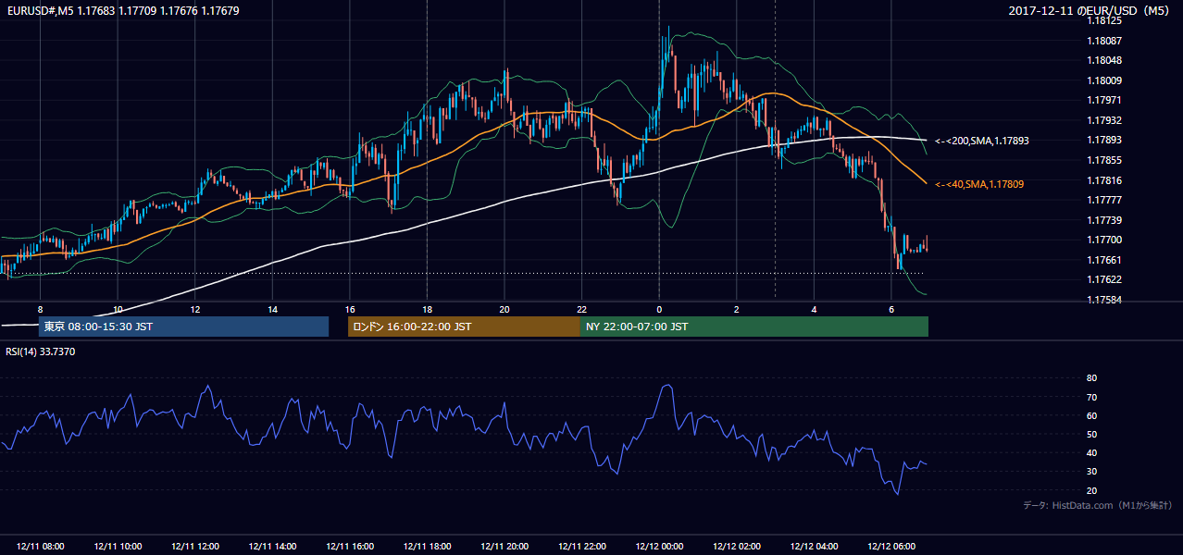
Task: Click price level 1.18125 on axis
Action: coord(1105,20)
